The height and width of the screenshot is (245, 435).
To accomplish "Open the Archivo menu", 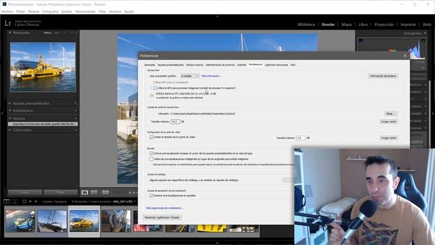I will click(7, 12).
